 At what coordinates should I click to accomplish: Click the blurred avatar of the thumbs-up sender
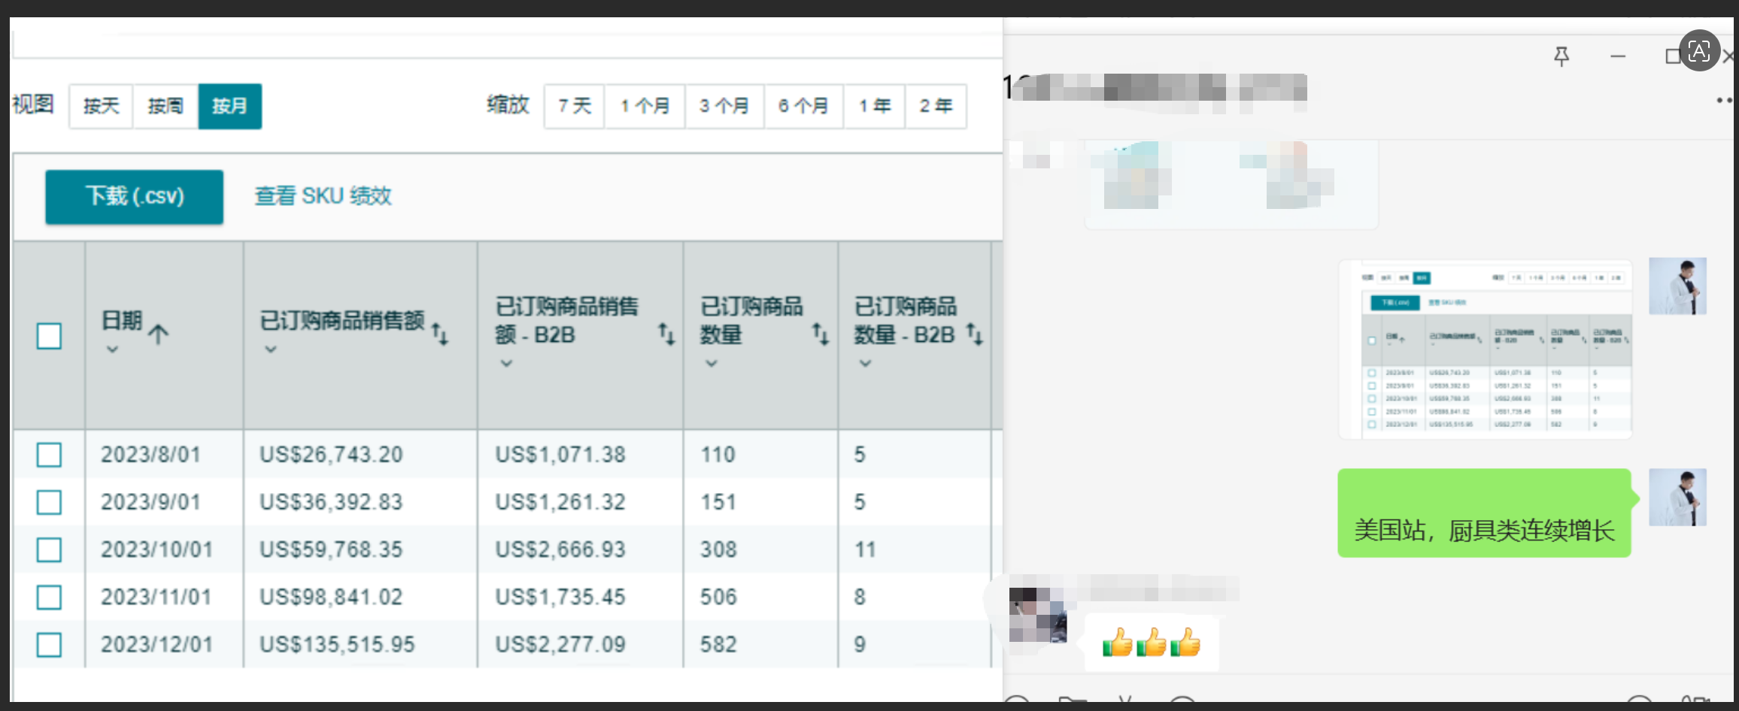1038,615
